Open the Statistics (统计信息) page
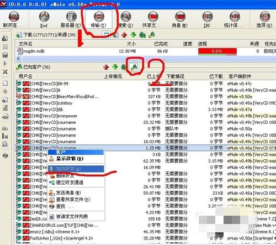The width and height of the screenshot is (276, 245). [x=234, y=19]
